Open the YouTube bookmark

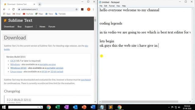28,14
